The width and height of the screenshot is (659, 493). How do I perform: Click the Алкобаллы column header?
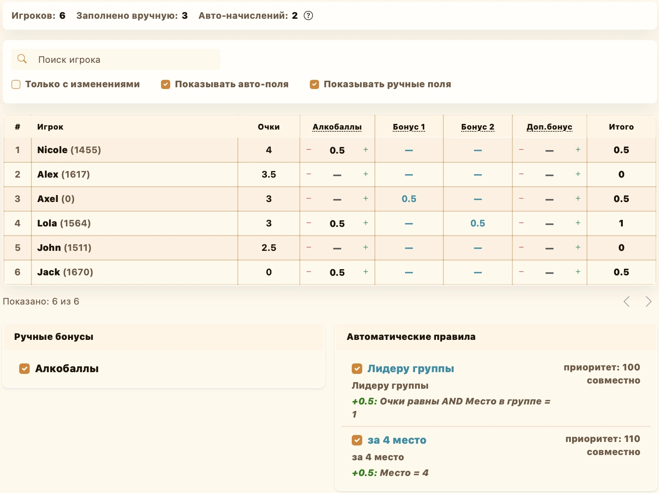(337, 127)
